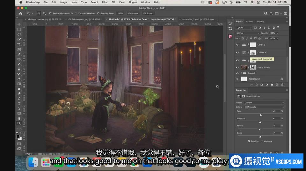Select the Absolute radio button

tap(262, 141)
